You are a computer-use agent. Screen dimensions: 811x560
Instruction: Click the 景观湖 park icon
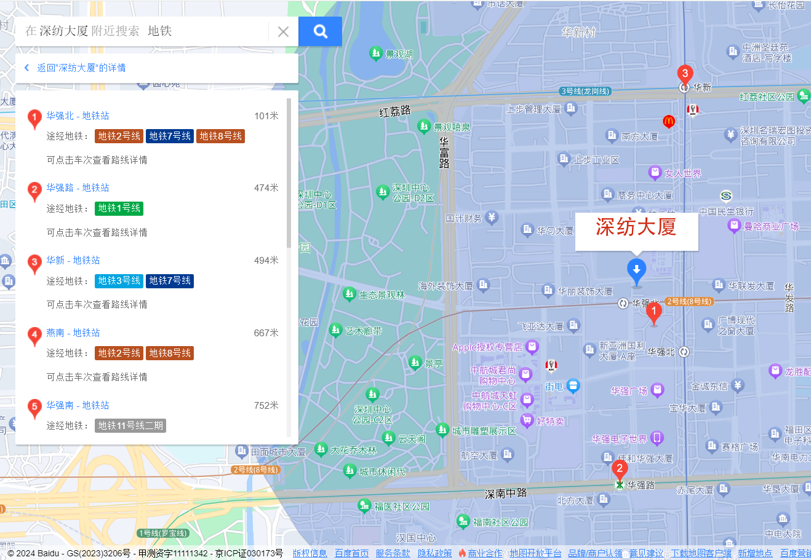pyautogui.click(x=376, y=53)
